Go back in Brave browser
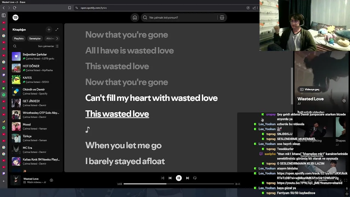This screenshot has height=197, width=350. tap(4, 8)
